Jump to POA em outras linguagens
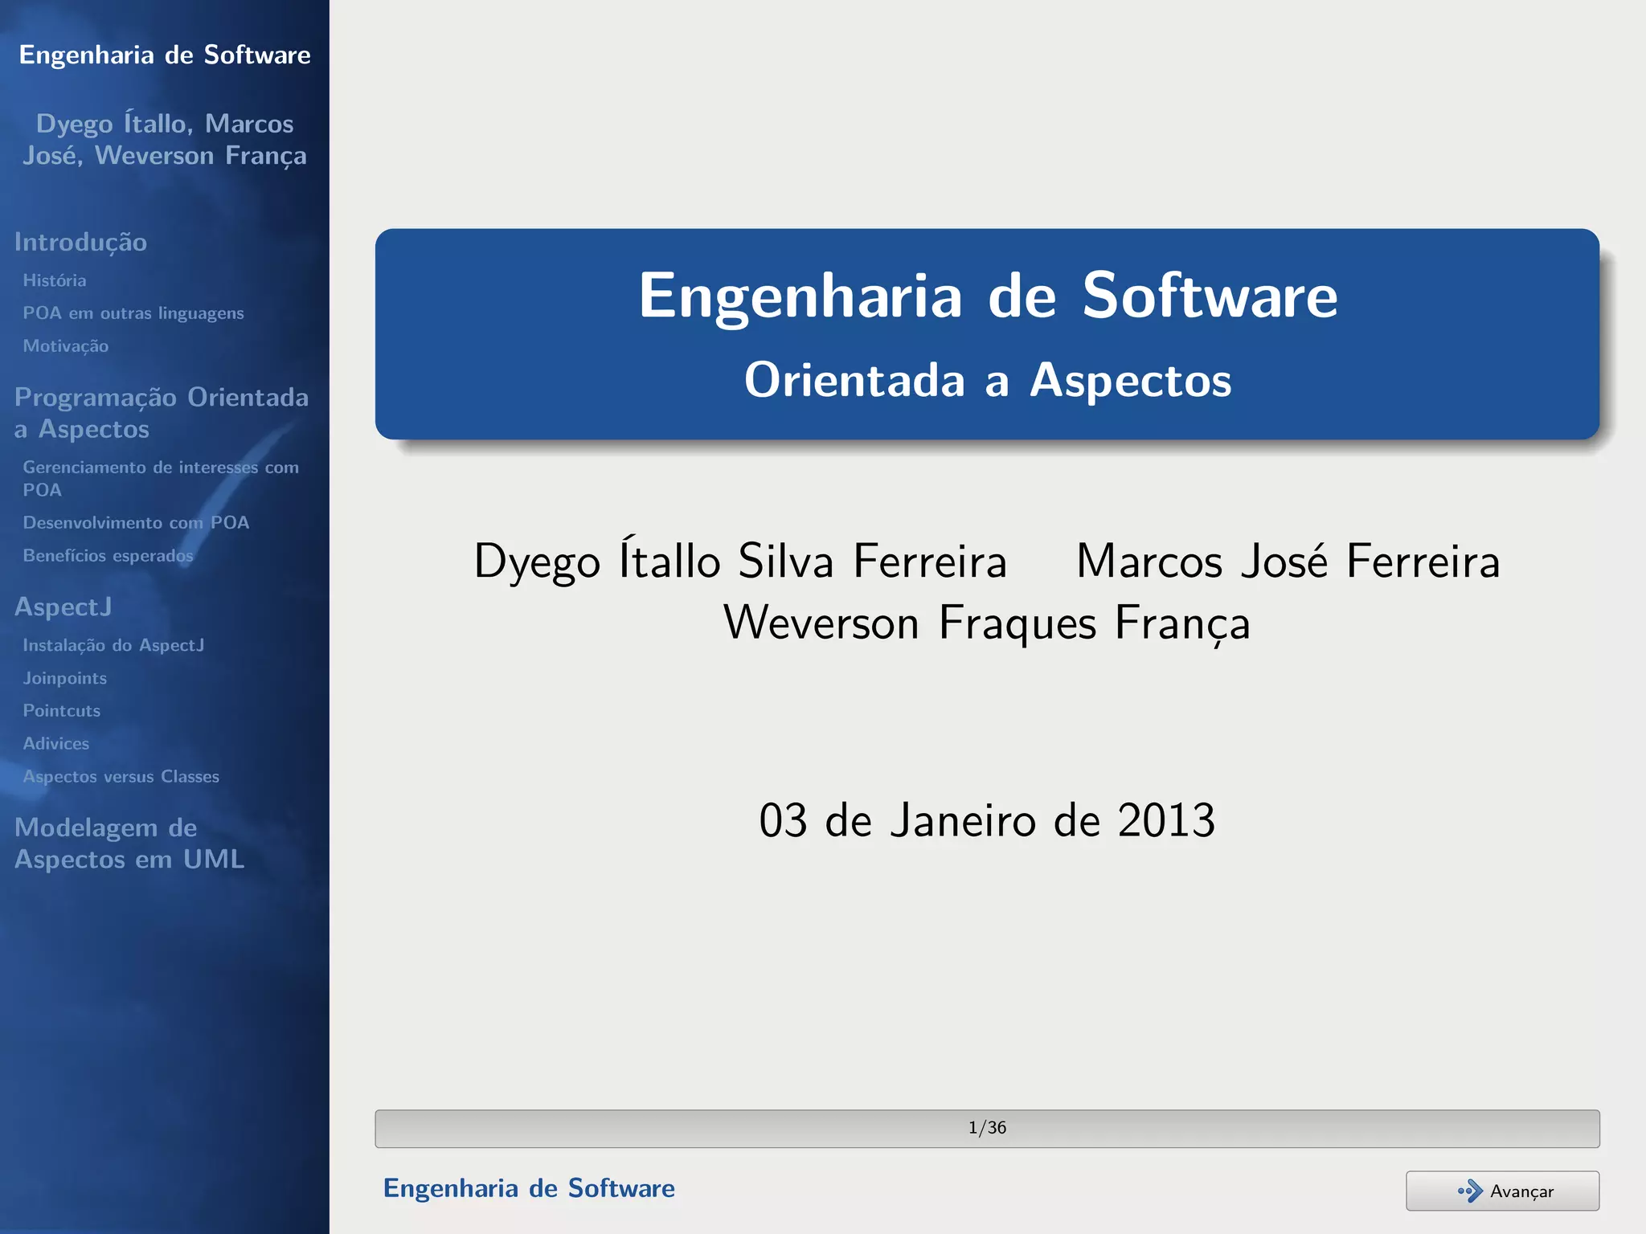 coord(133,313)
